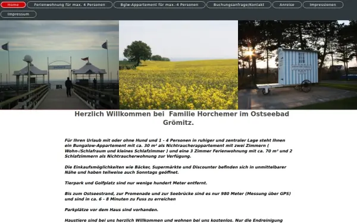Click the heading 'Herzlich Willkommen bei Familie Horchemer'
Screen dimensions: 357x223
[x=181, y=118]
